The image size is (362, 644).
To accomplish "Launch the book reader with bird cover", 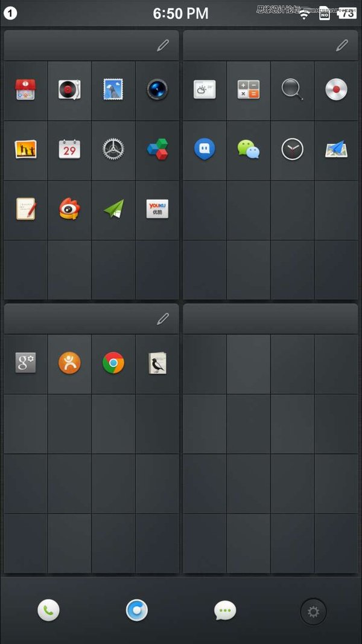I will (x=157, y=362).
